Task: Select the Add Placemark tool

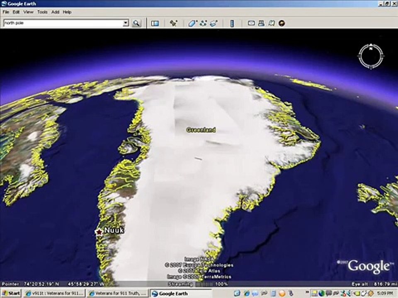Action: [x=174, y=23]
